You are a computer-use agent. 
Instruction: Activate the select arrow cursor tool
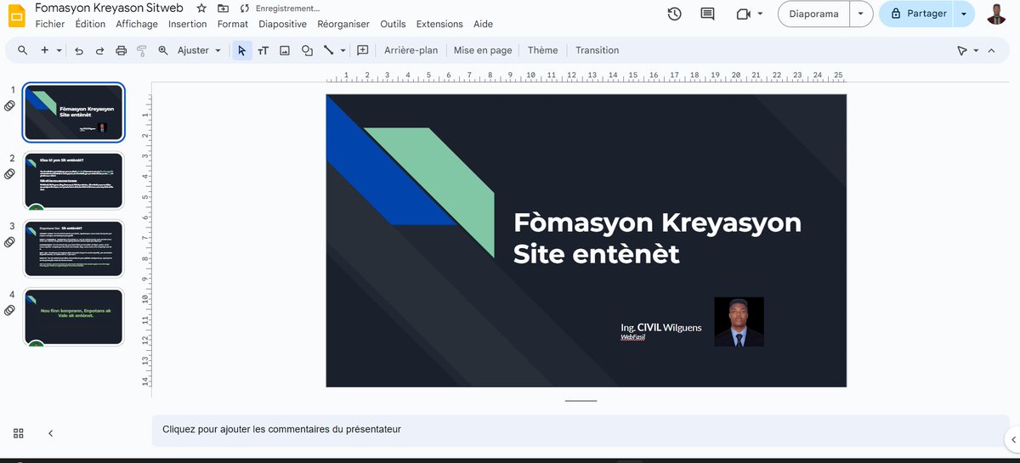(242, 50)
